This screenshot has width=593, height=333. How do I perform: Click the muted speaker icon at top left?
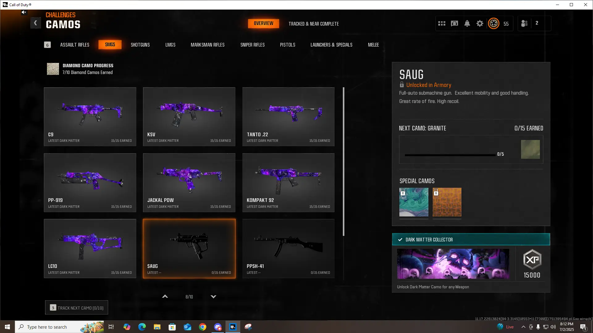[24, 12]
